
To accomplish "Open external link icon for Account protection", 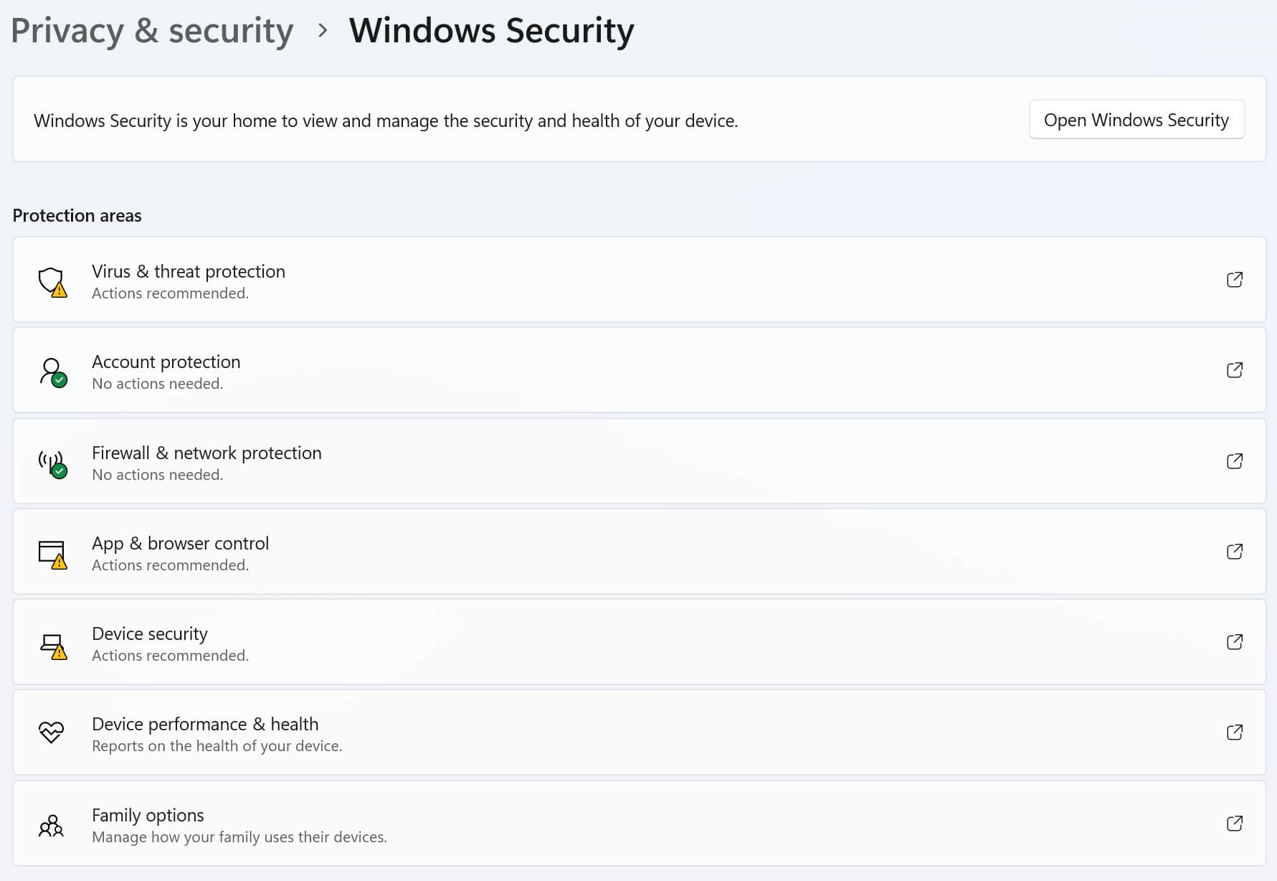I will tap(1234, 370).
